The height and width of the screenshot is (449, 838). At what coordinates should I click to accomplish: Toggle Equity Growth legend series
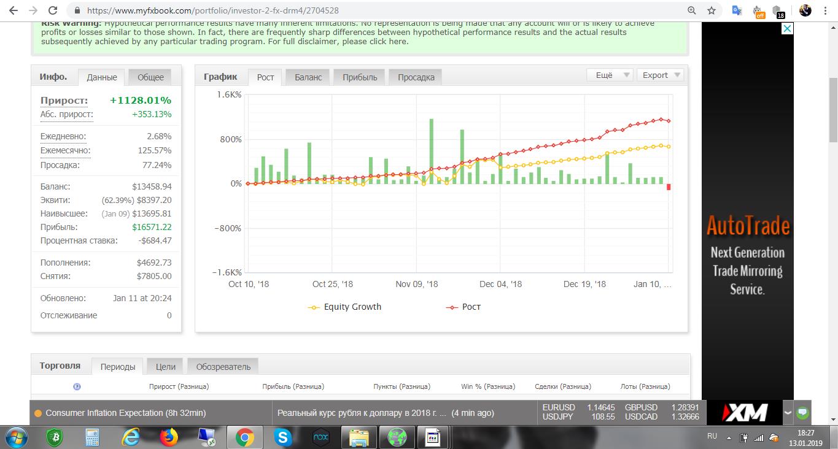344,307
